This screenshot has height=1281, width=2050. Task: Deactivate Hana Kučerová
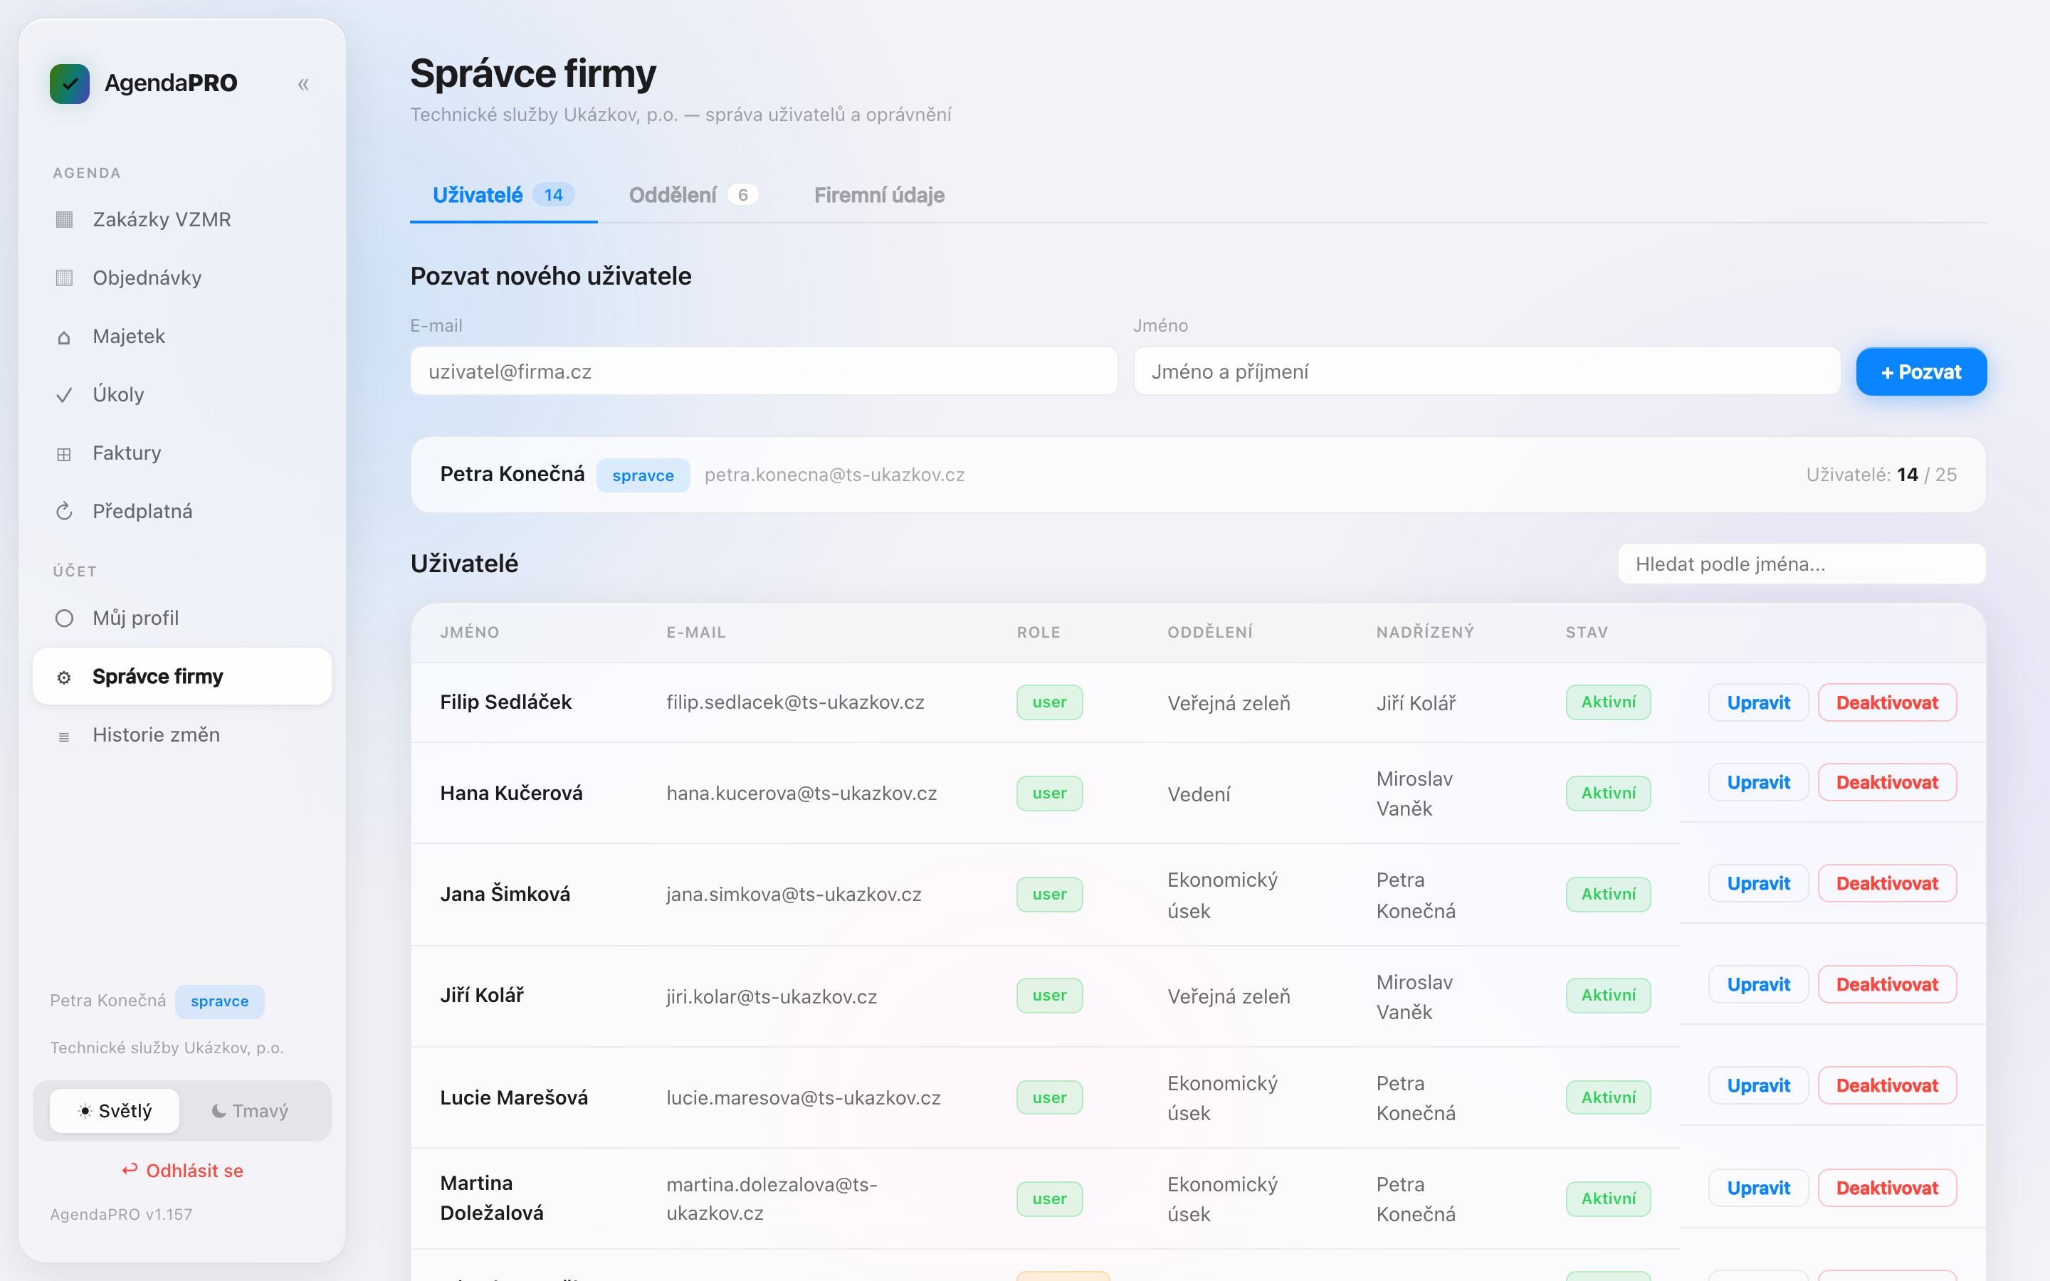(x=1886, y=782)
